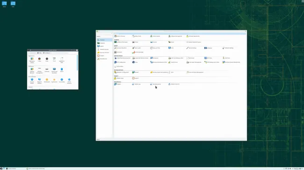304x170 pixels.
Task: Open Proxy settings in YaST
Action: (135, 62)
